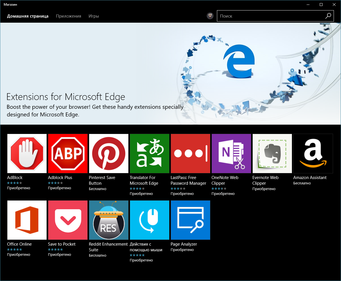Screen dimensions: 341x281
Task: Click the Translator For Microsoft Edge title
Action: [x=144, y=180]
